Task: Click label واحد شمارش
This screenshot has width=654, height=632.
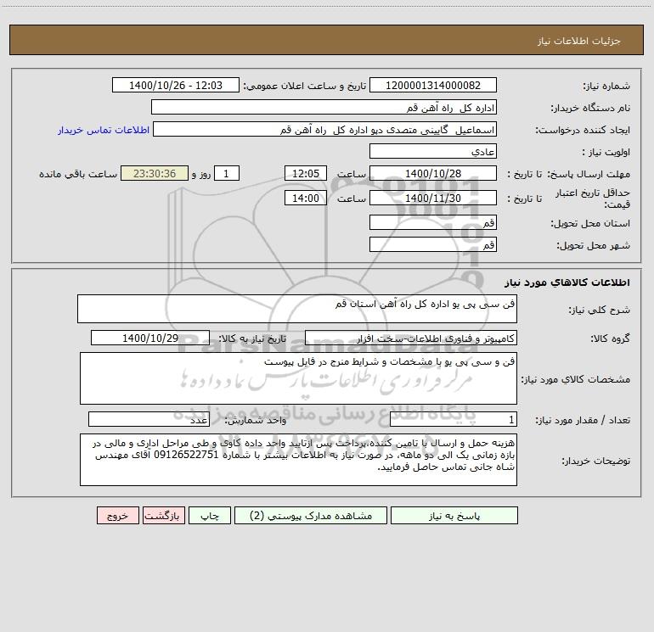Action: (256, 421)
